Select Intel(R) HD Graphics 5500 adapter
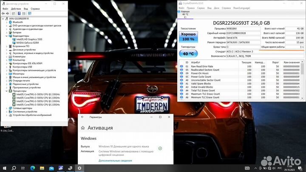 [x=29, y=39]
